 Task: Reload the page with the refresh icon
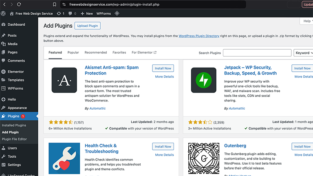(x=19, y=4)
